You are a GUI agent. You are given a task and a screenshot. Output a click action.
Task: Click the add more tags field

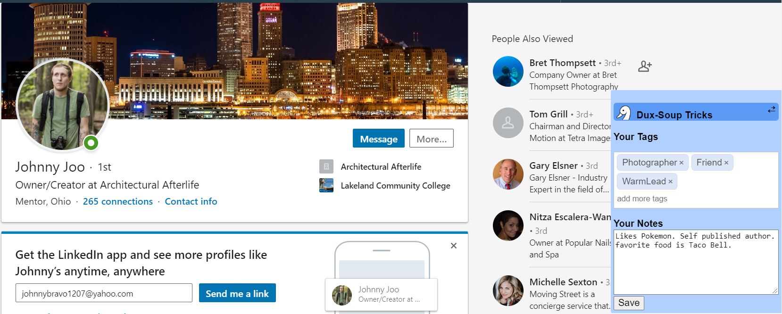[696, 198]
